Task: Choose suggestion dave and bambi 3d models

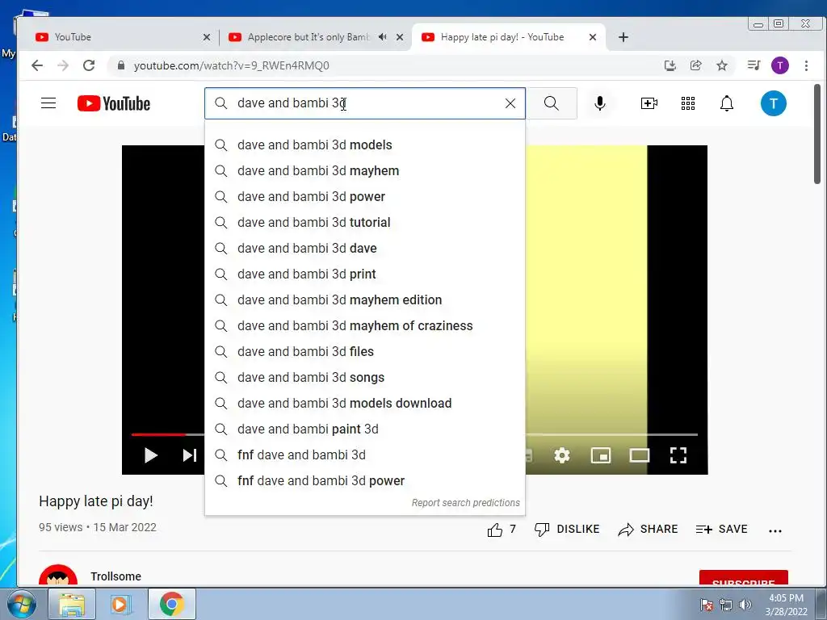Action: (x=365, y=145)
